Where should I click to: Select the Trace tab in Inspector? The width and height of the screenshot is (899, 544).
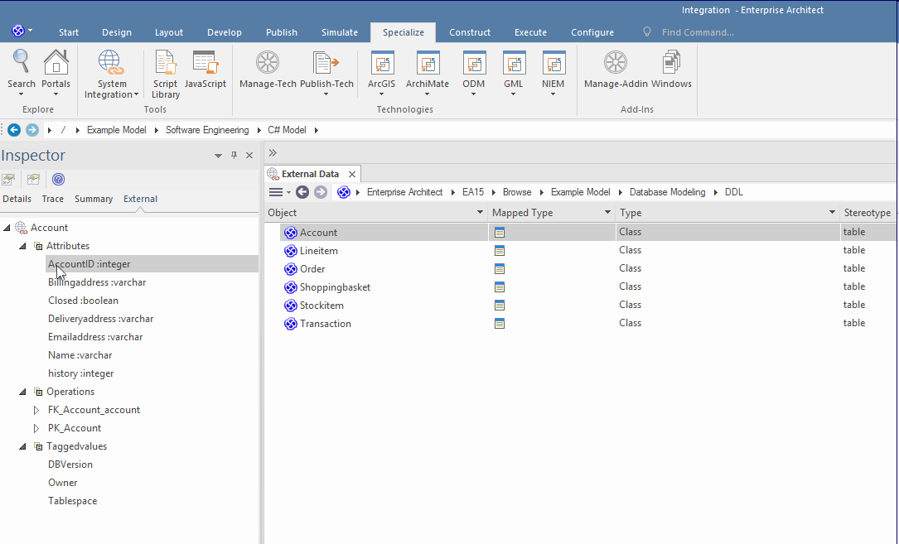click(53, 199)
